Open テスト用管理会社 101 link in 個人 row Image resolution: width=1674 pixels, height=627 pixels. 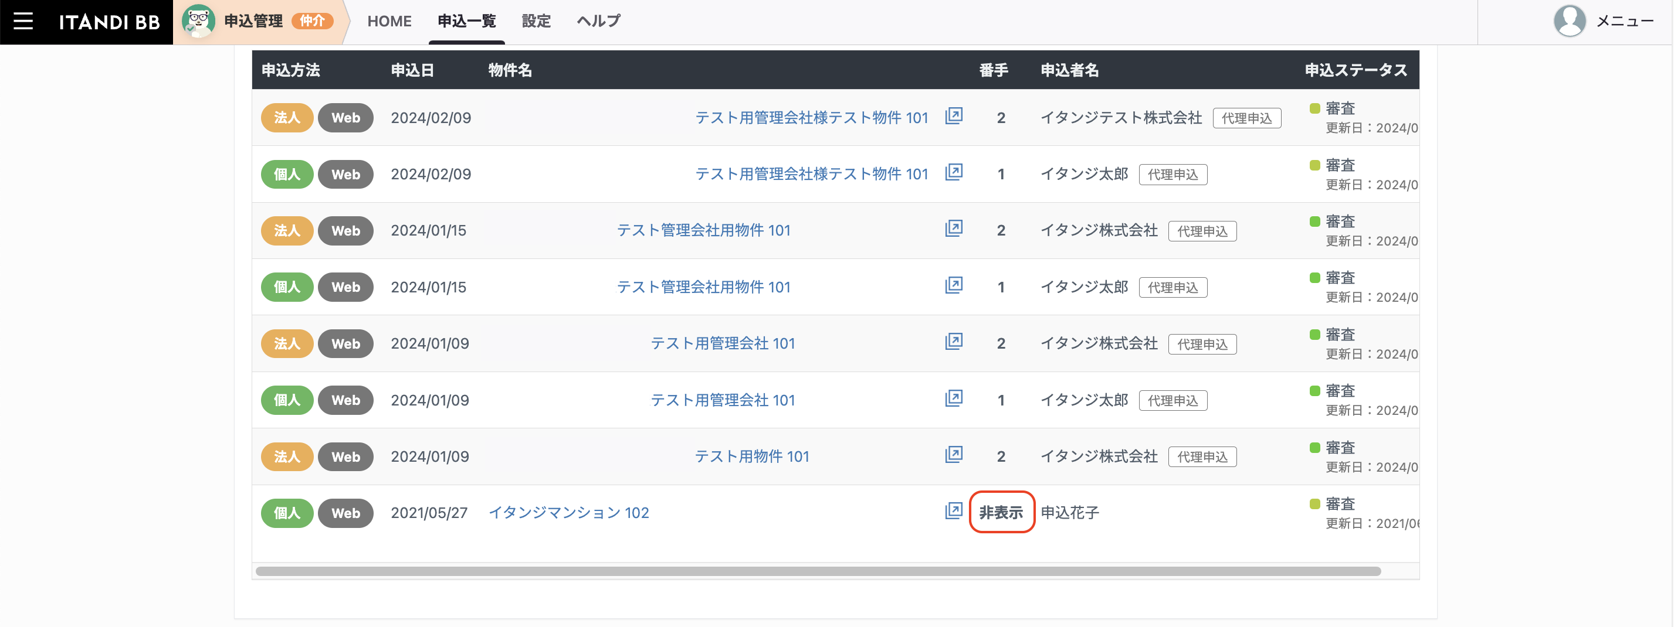(723, 400)
